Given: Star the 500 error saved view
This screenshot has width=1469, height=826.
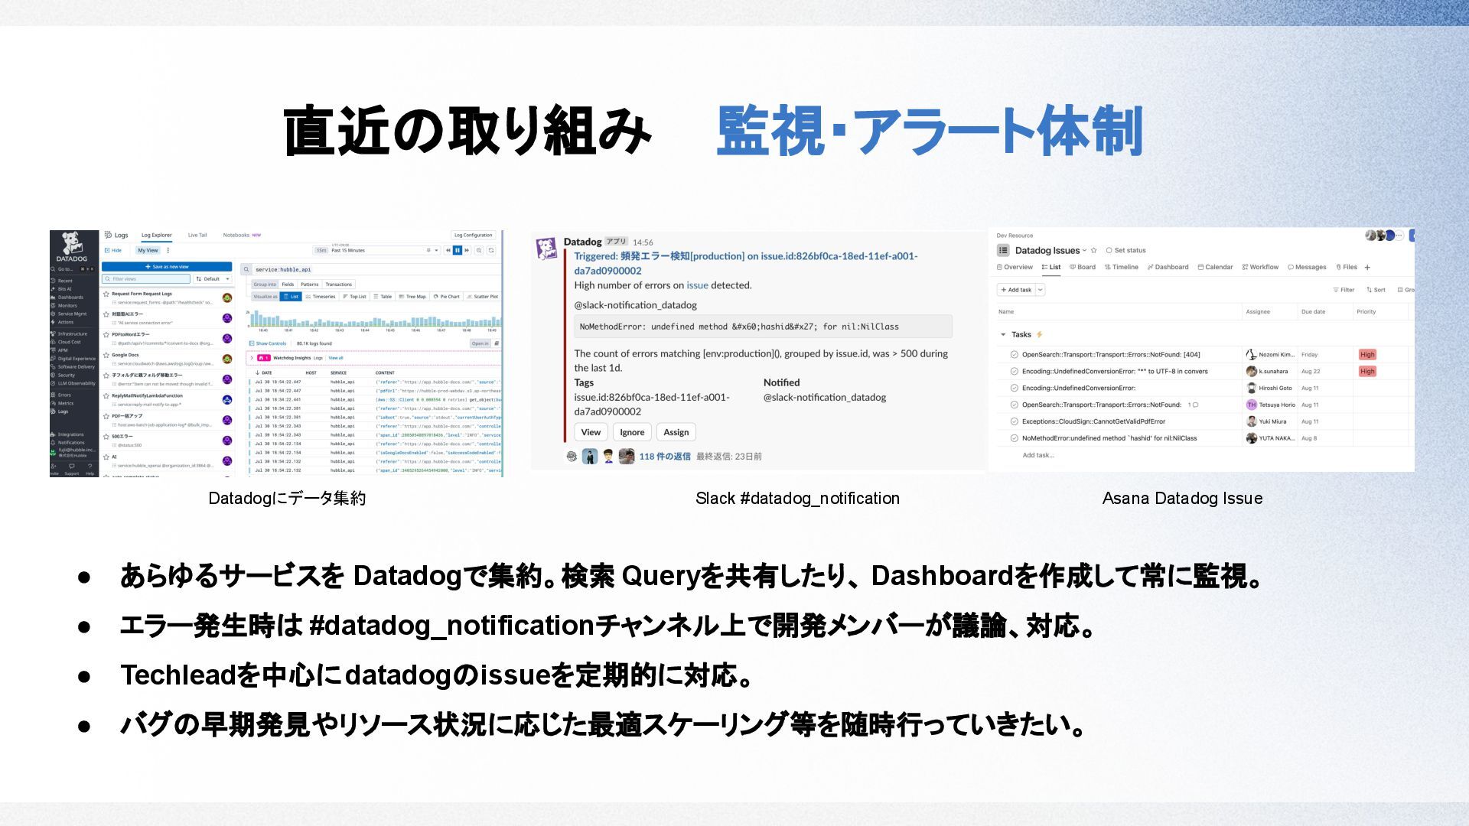Looking at the screenshot, I should 106,437.
